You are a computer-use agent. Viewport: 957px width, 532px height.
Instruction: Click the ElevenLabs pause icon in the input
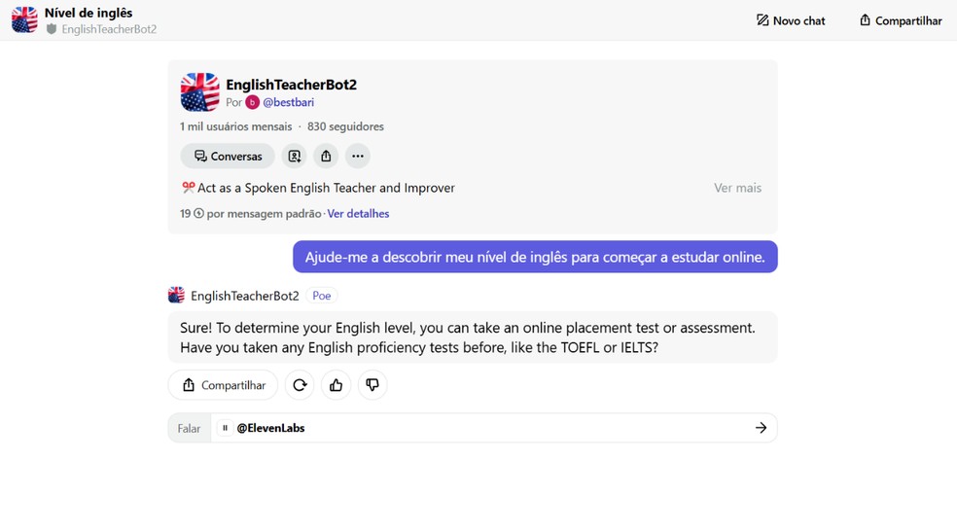(225, 428)
